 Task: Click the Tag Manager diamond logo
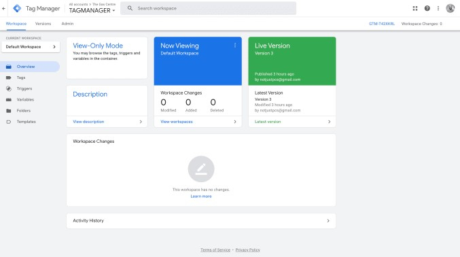17,9
